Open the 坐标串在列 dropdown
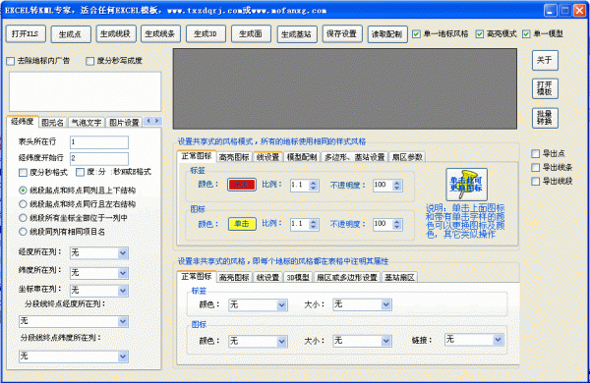Image resolution: width=590 pixels, height=383 pixels. (99, 290)
